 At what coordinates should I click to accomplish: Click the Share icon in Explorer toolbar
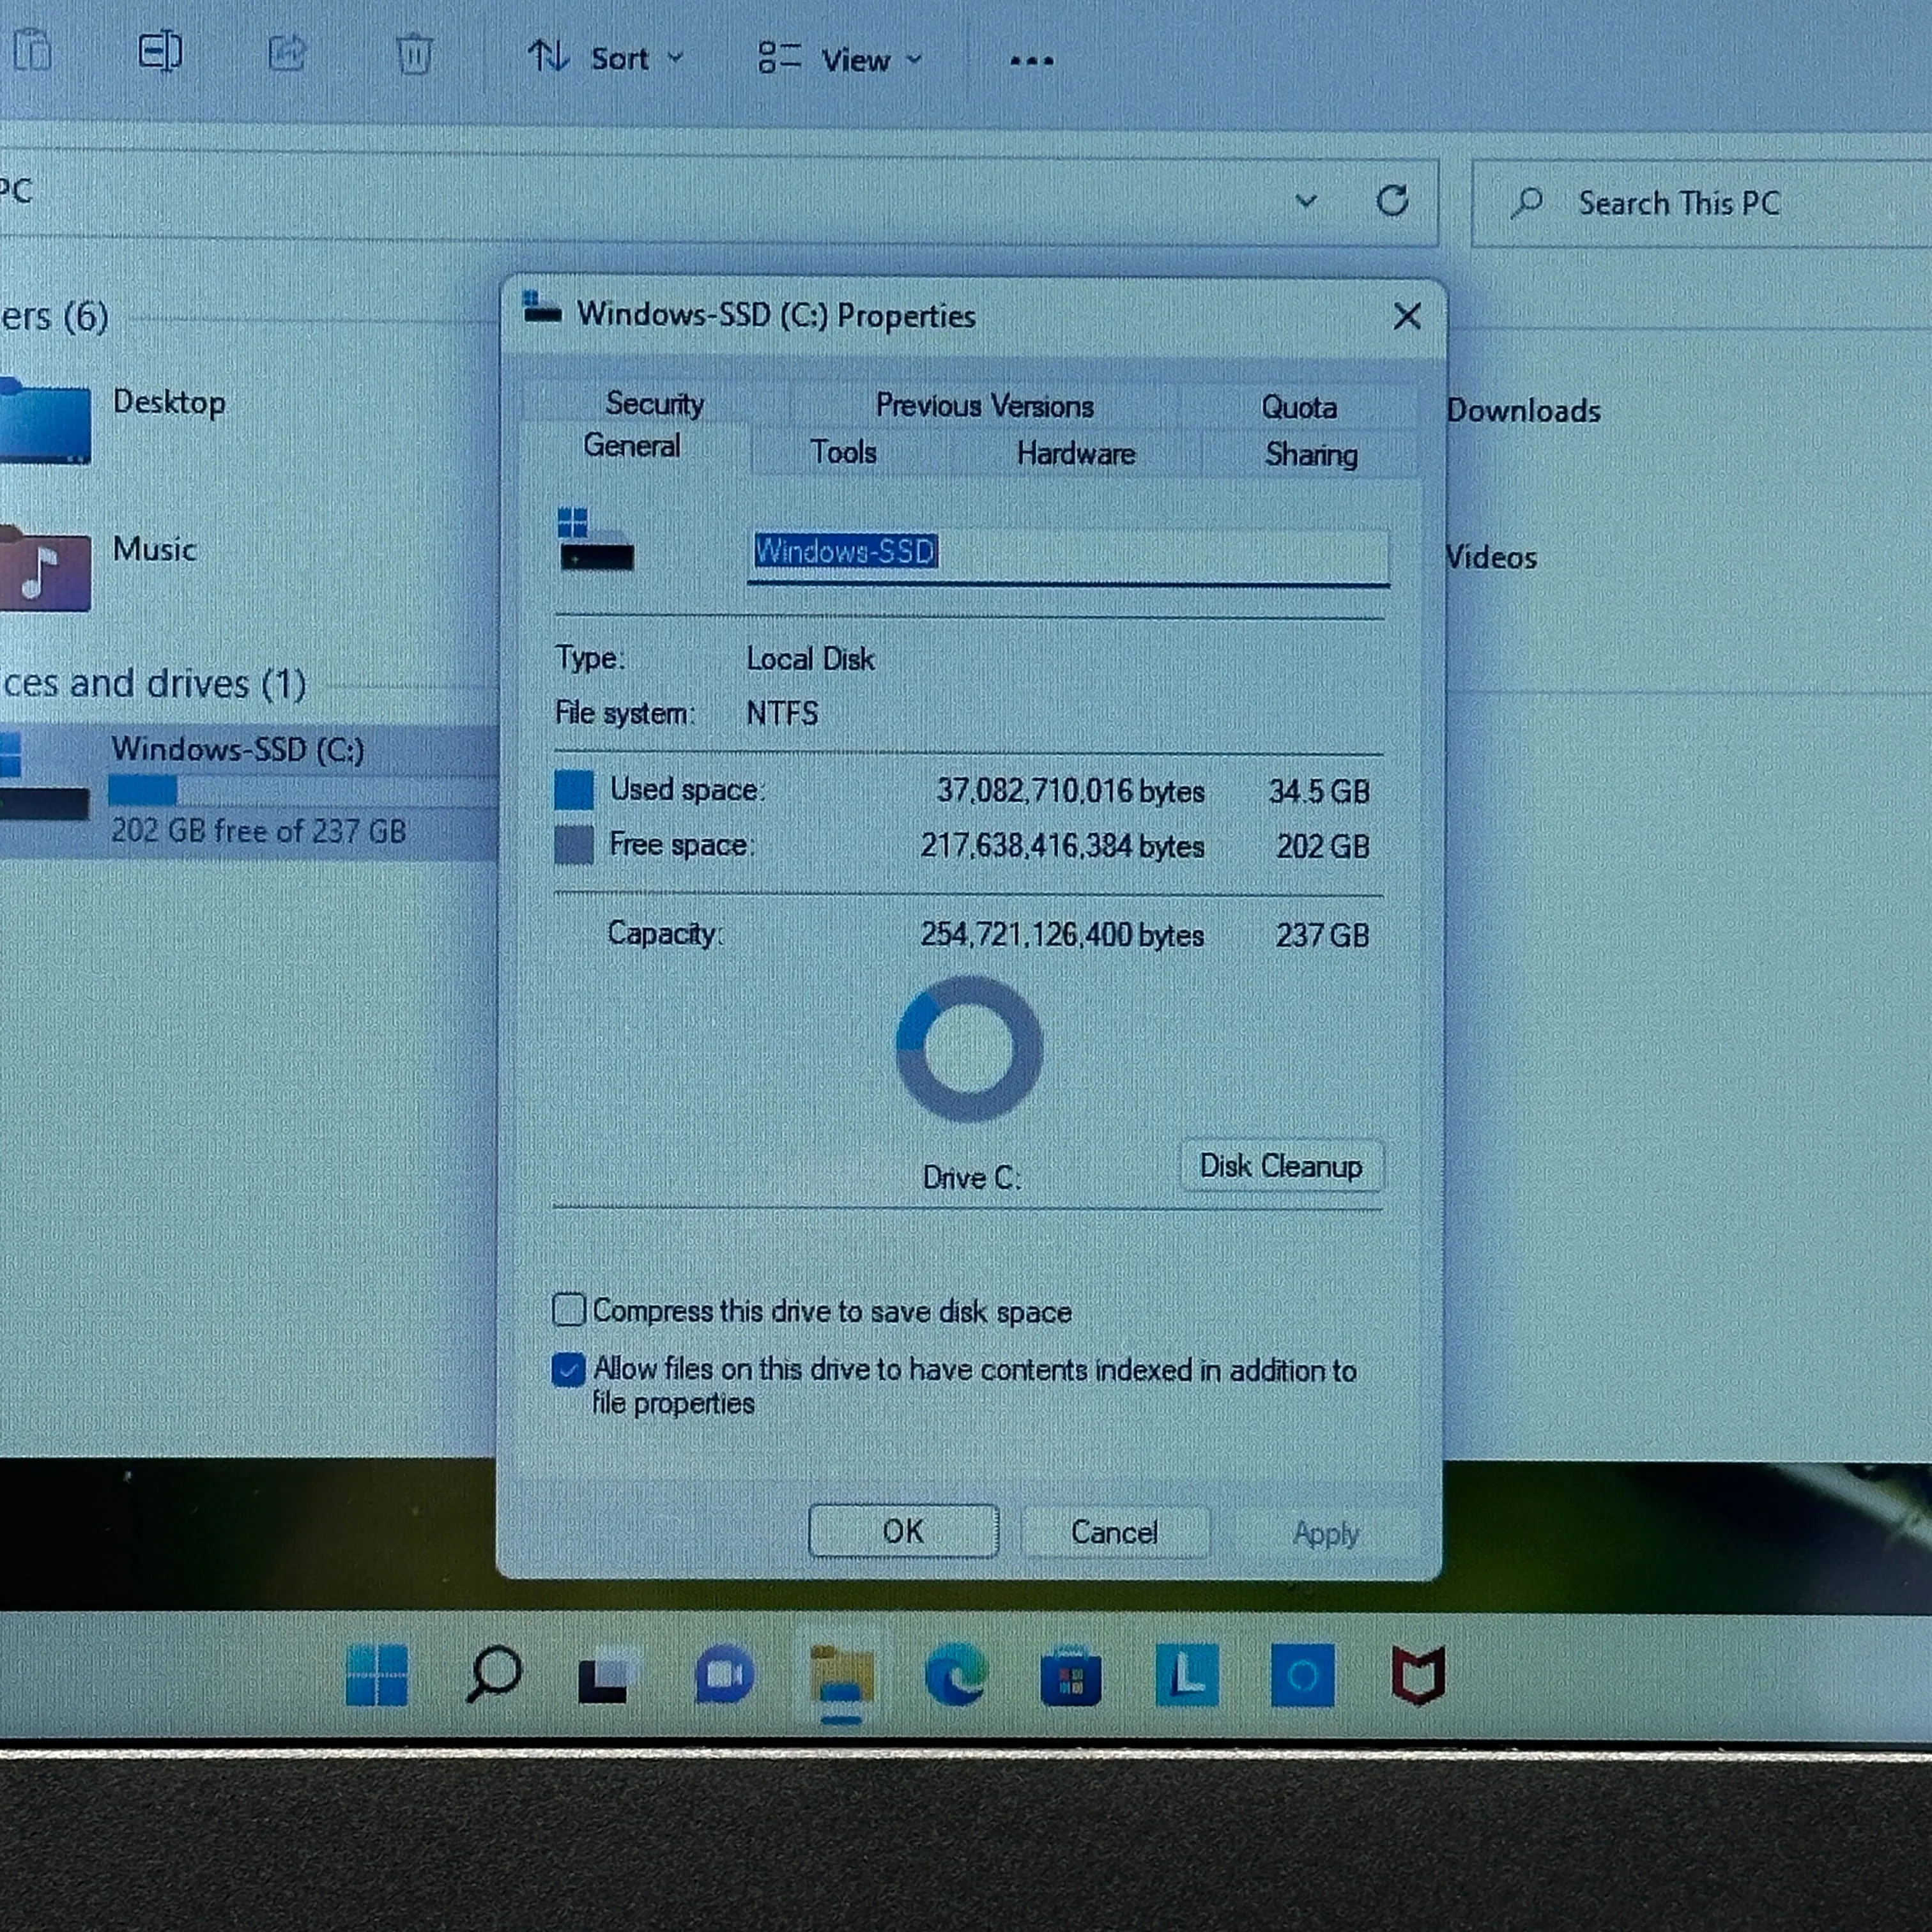tap(287, 52)
